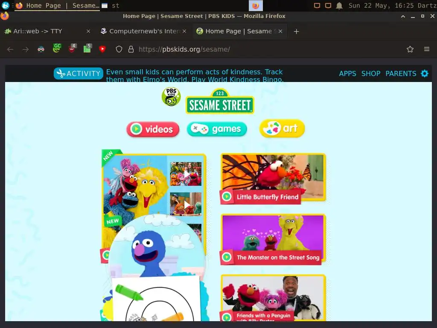Open the tracking protection shield icon

point(119,50)
